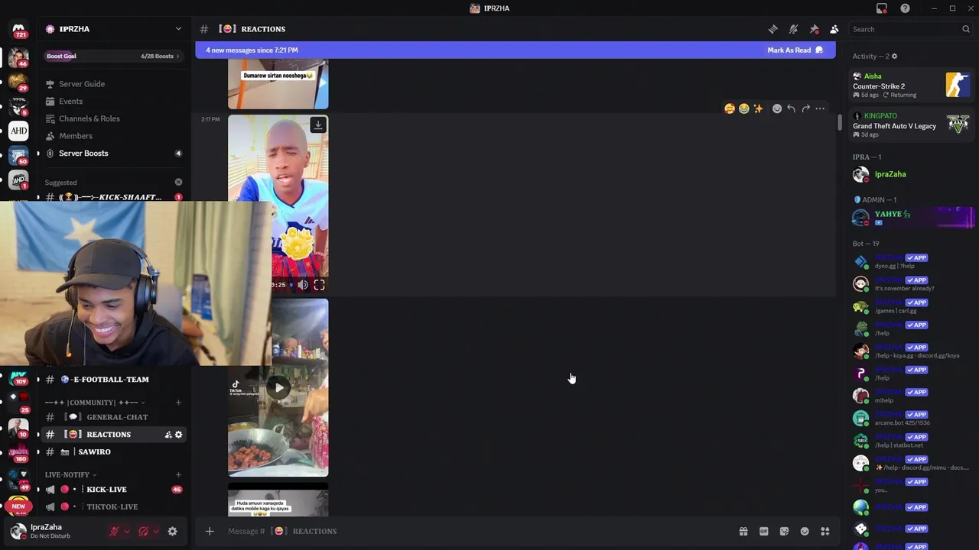Viewport: 979px width, 550px height.
Task: Open the Discord inbox icon in title bar
Action: tap(882, 8)
